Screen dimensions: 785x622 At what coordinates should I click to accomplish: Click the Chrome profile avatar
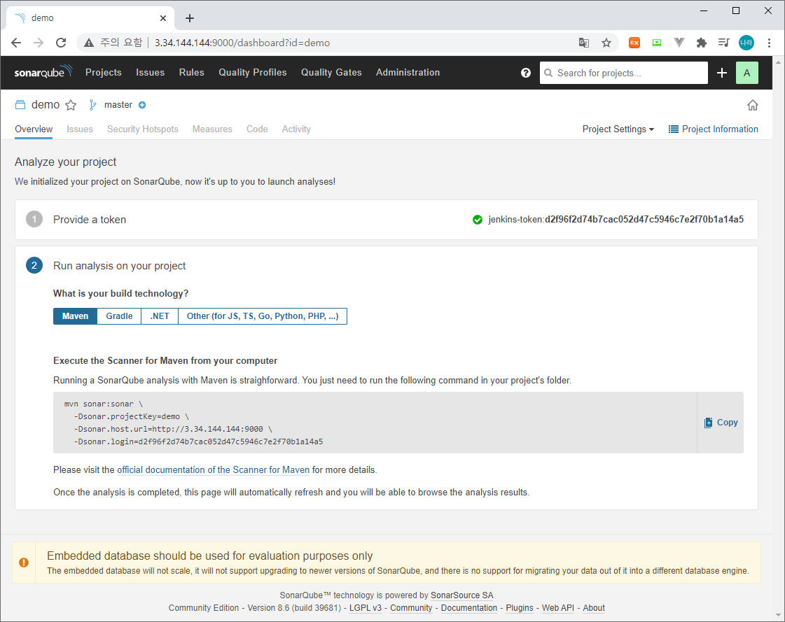(x=746, y=43)
